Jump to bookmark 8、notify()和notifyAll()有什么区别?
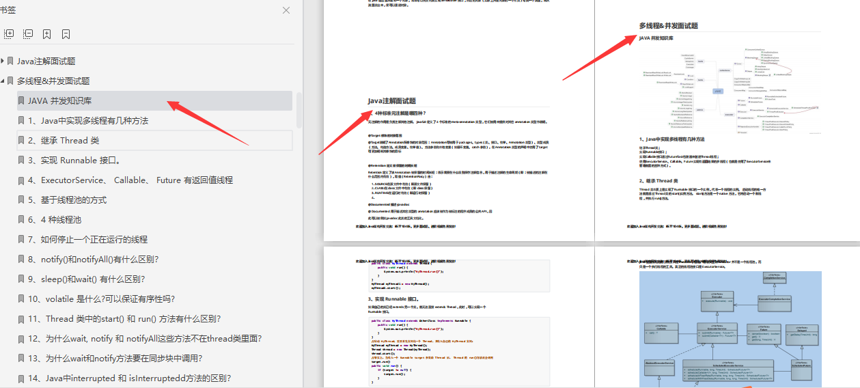The image size is (860, 388). pos(94,259)
